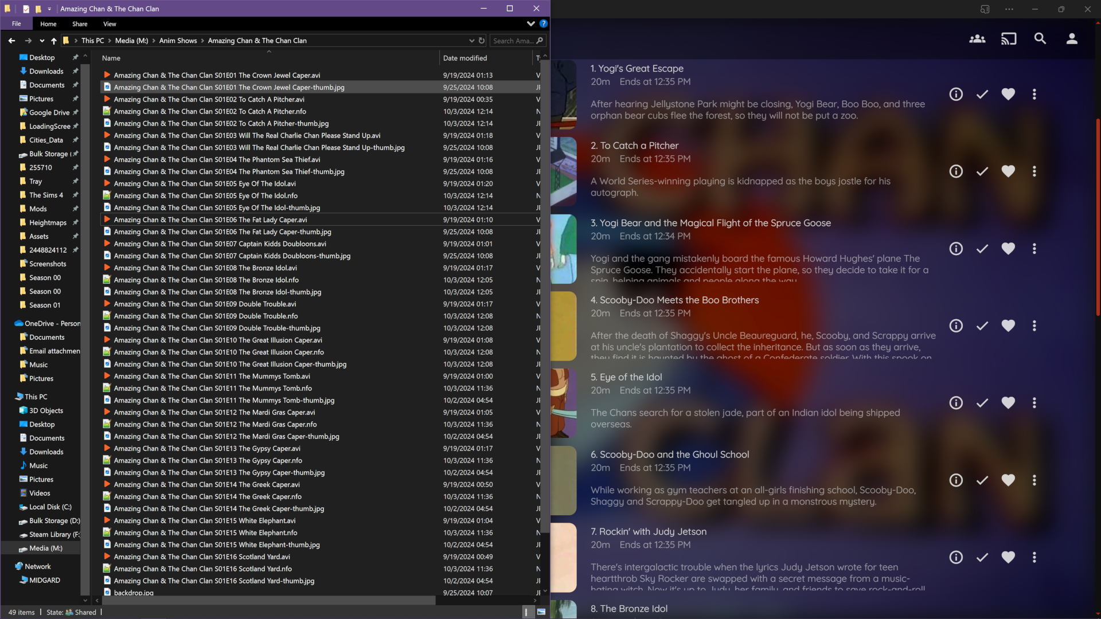The height and width of the screenshot is (619, 1101).
Task: Click the horizontal scrollbar in file list
Action: pos(270,600)
